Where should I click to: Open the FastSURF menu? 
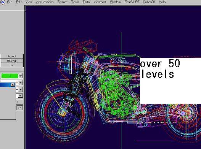[x=132, y=2]
